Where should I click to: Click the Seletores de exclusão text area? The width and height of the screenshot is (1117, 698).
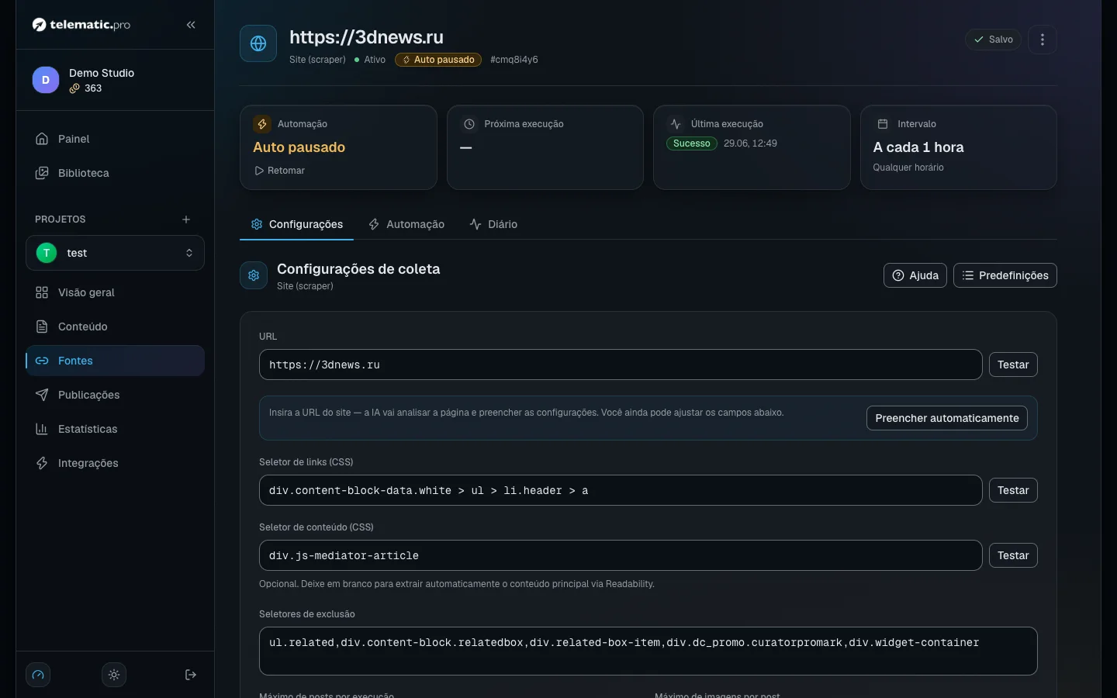(x=648, y=651)
